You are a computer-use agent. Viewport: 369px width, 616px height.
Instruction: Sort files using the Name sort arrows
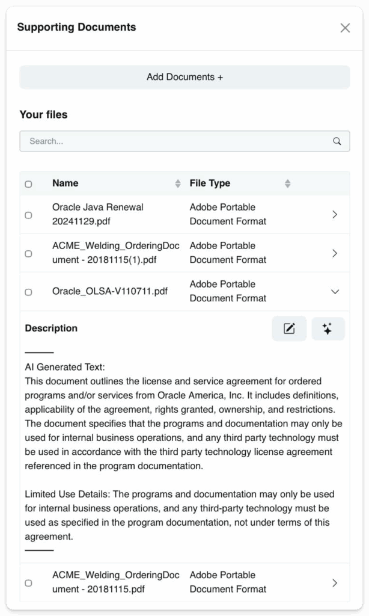178,183
